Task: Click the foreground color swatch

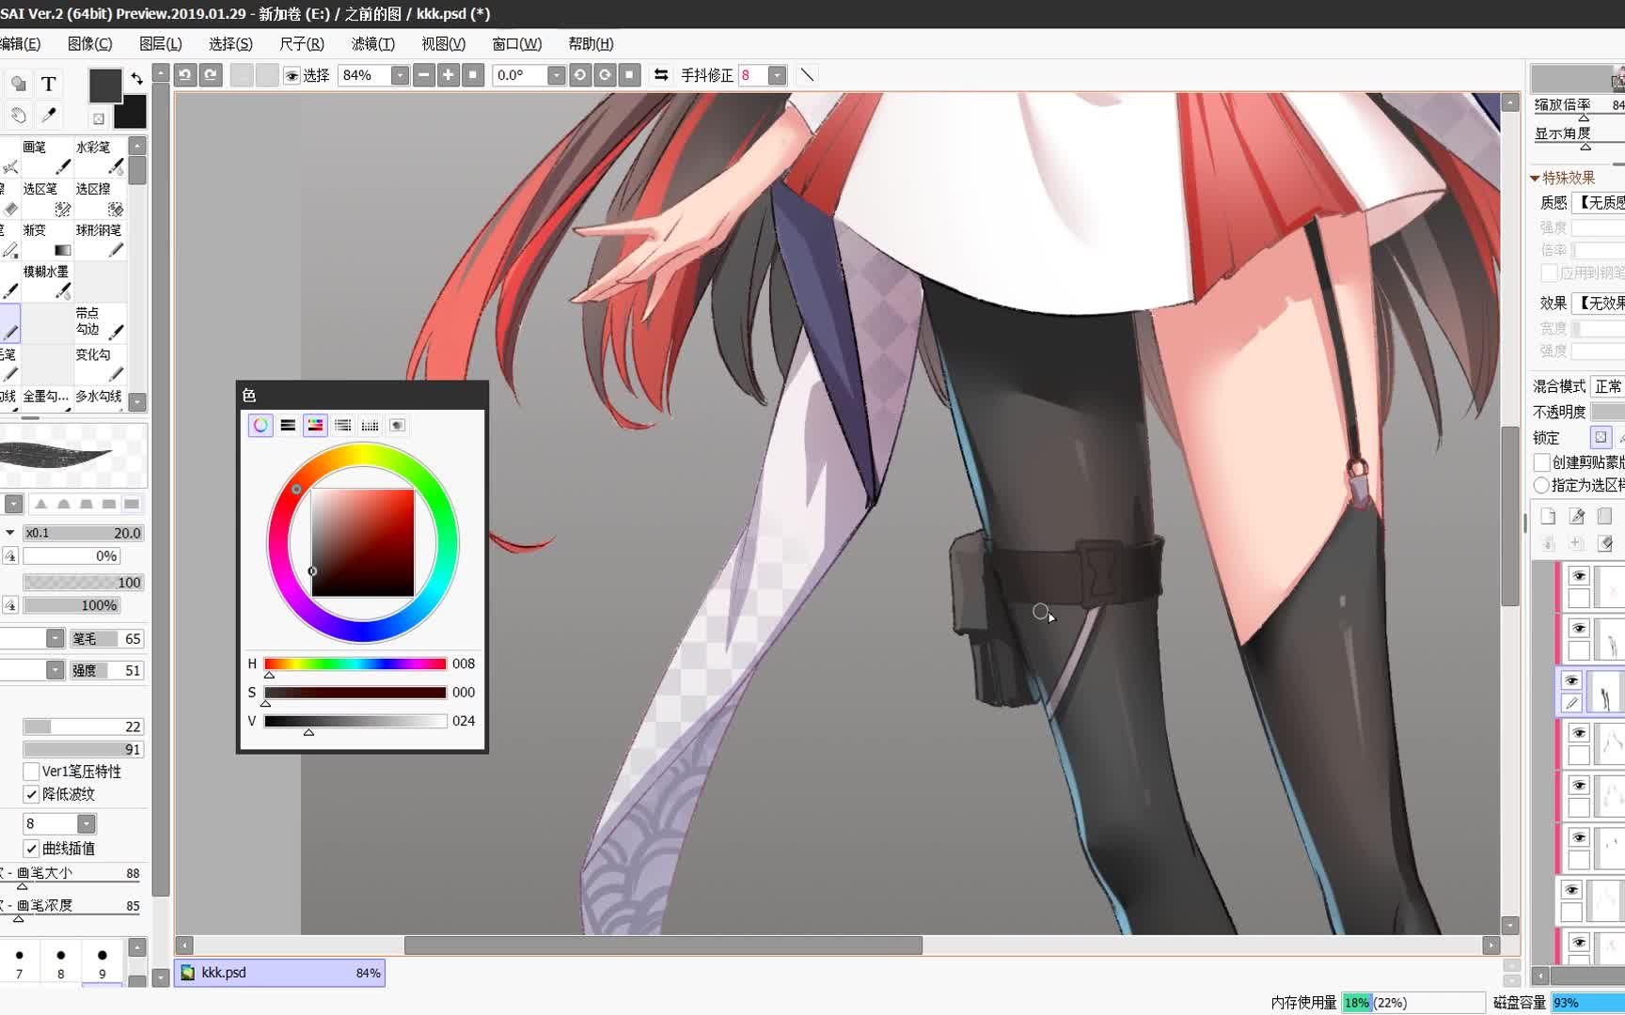Action: pos(105,86)
